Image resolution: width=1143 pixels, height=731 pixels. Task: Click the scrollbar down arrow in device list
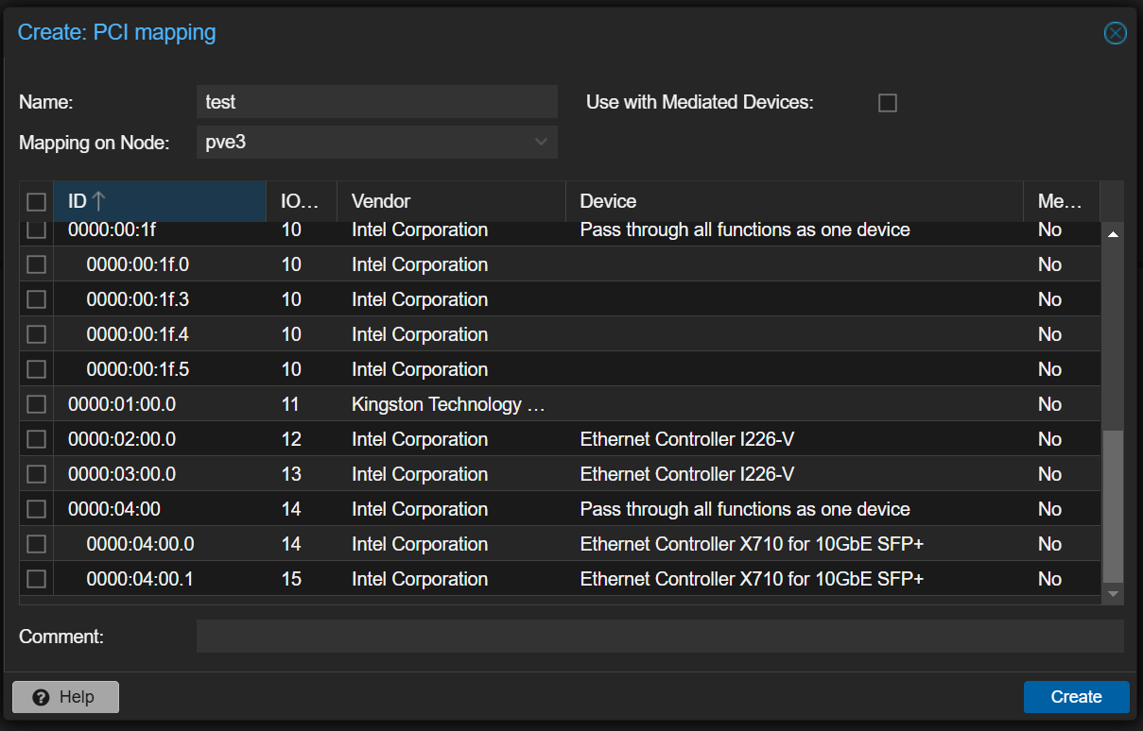pyautogui.click(x=1113, y=593)
